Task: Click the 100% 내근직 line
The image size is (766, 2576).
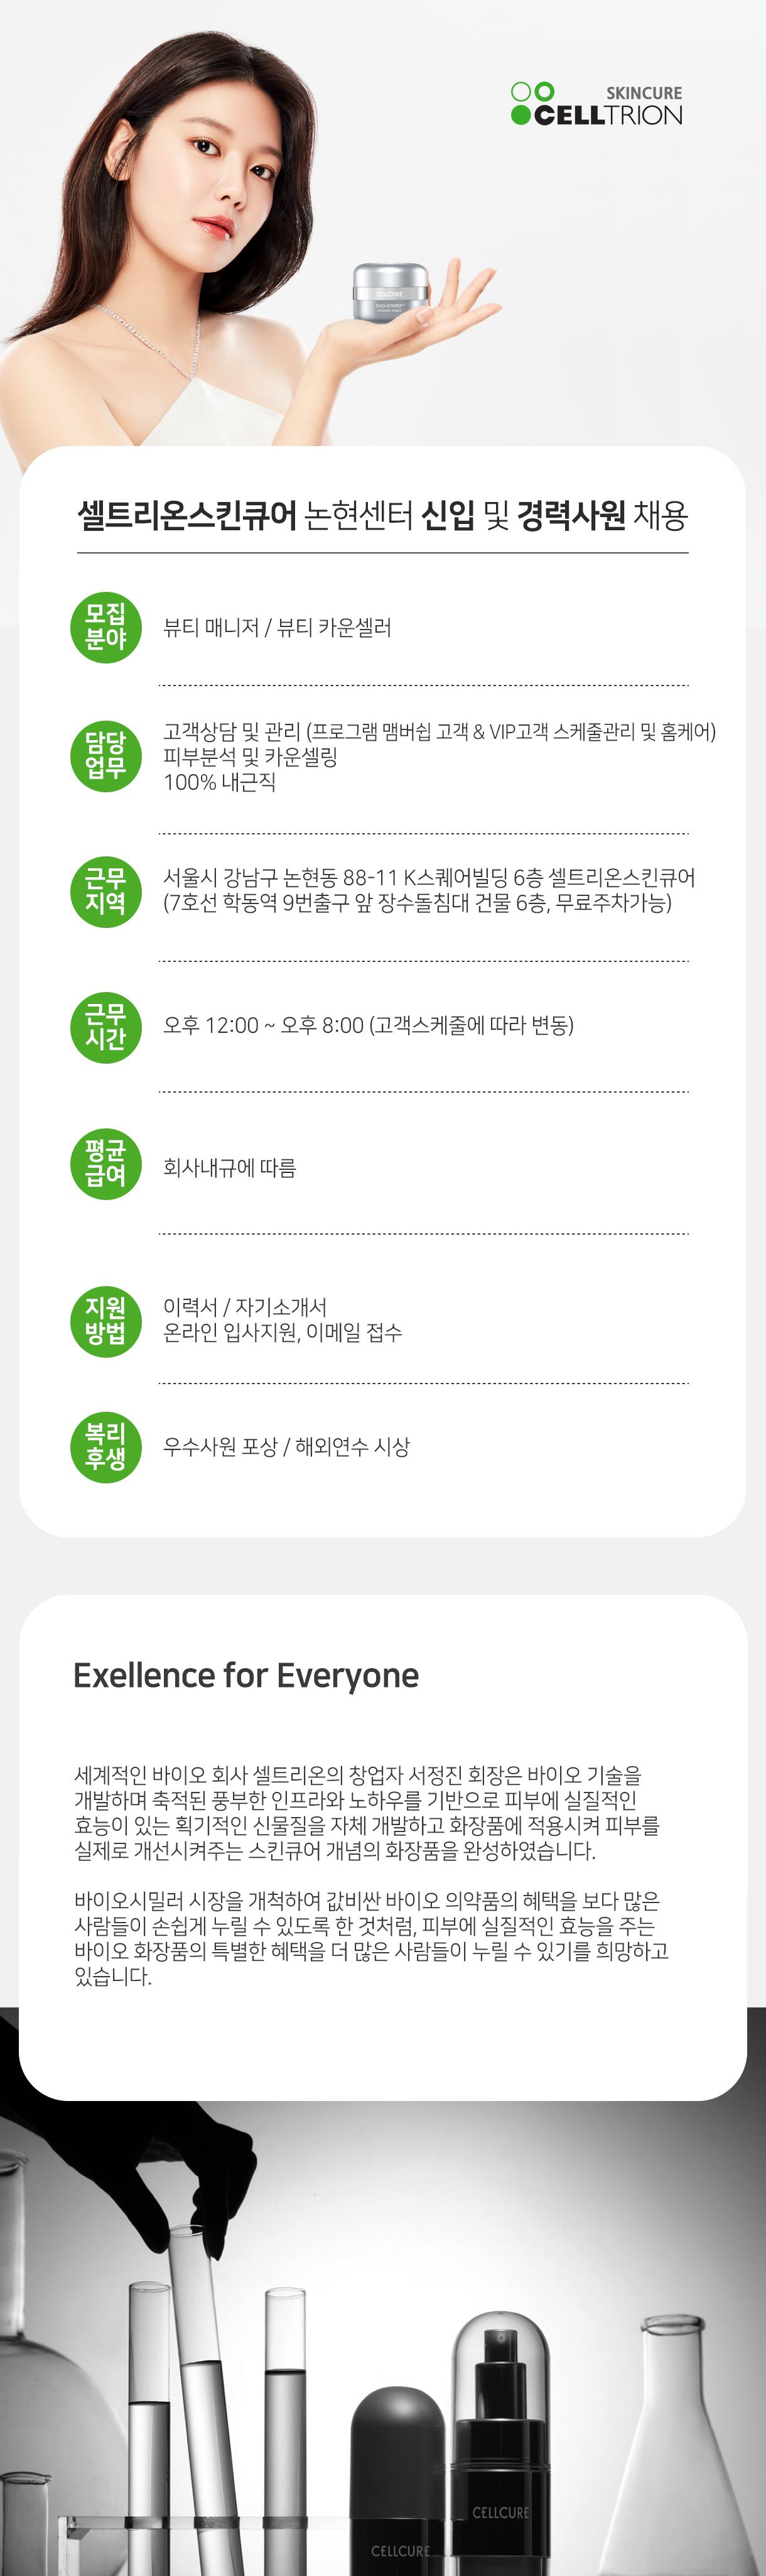Action: click(220, 782)
